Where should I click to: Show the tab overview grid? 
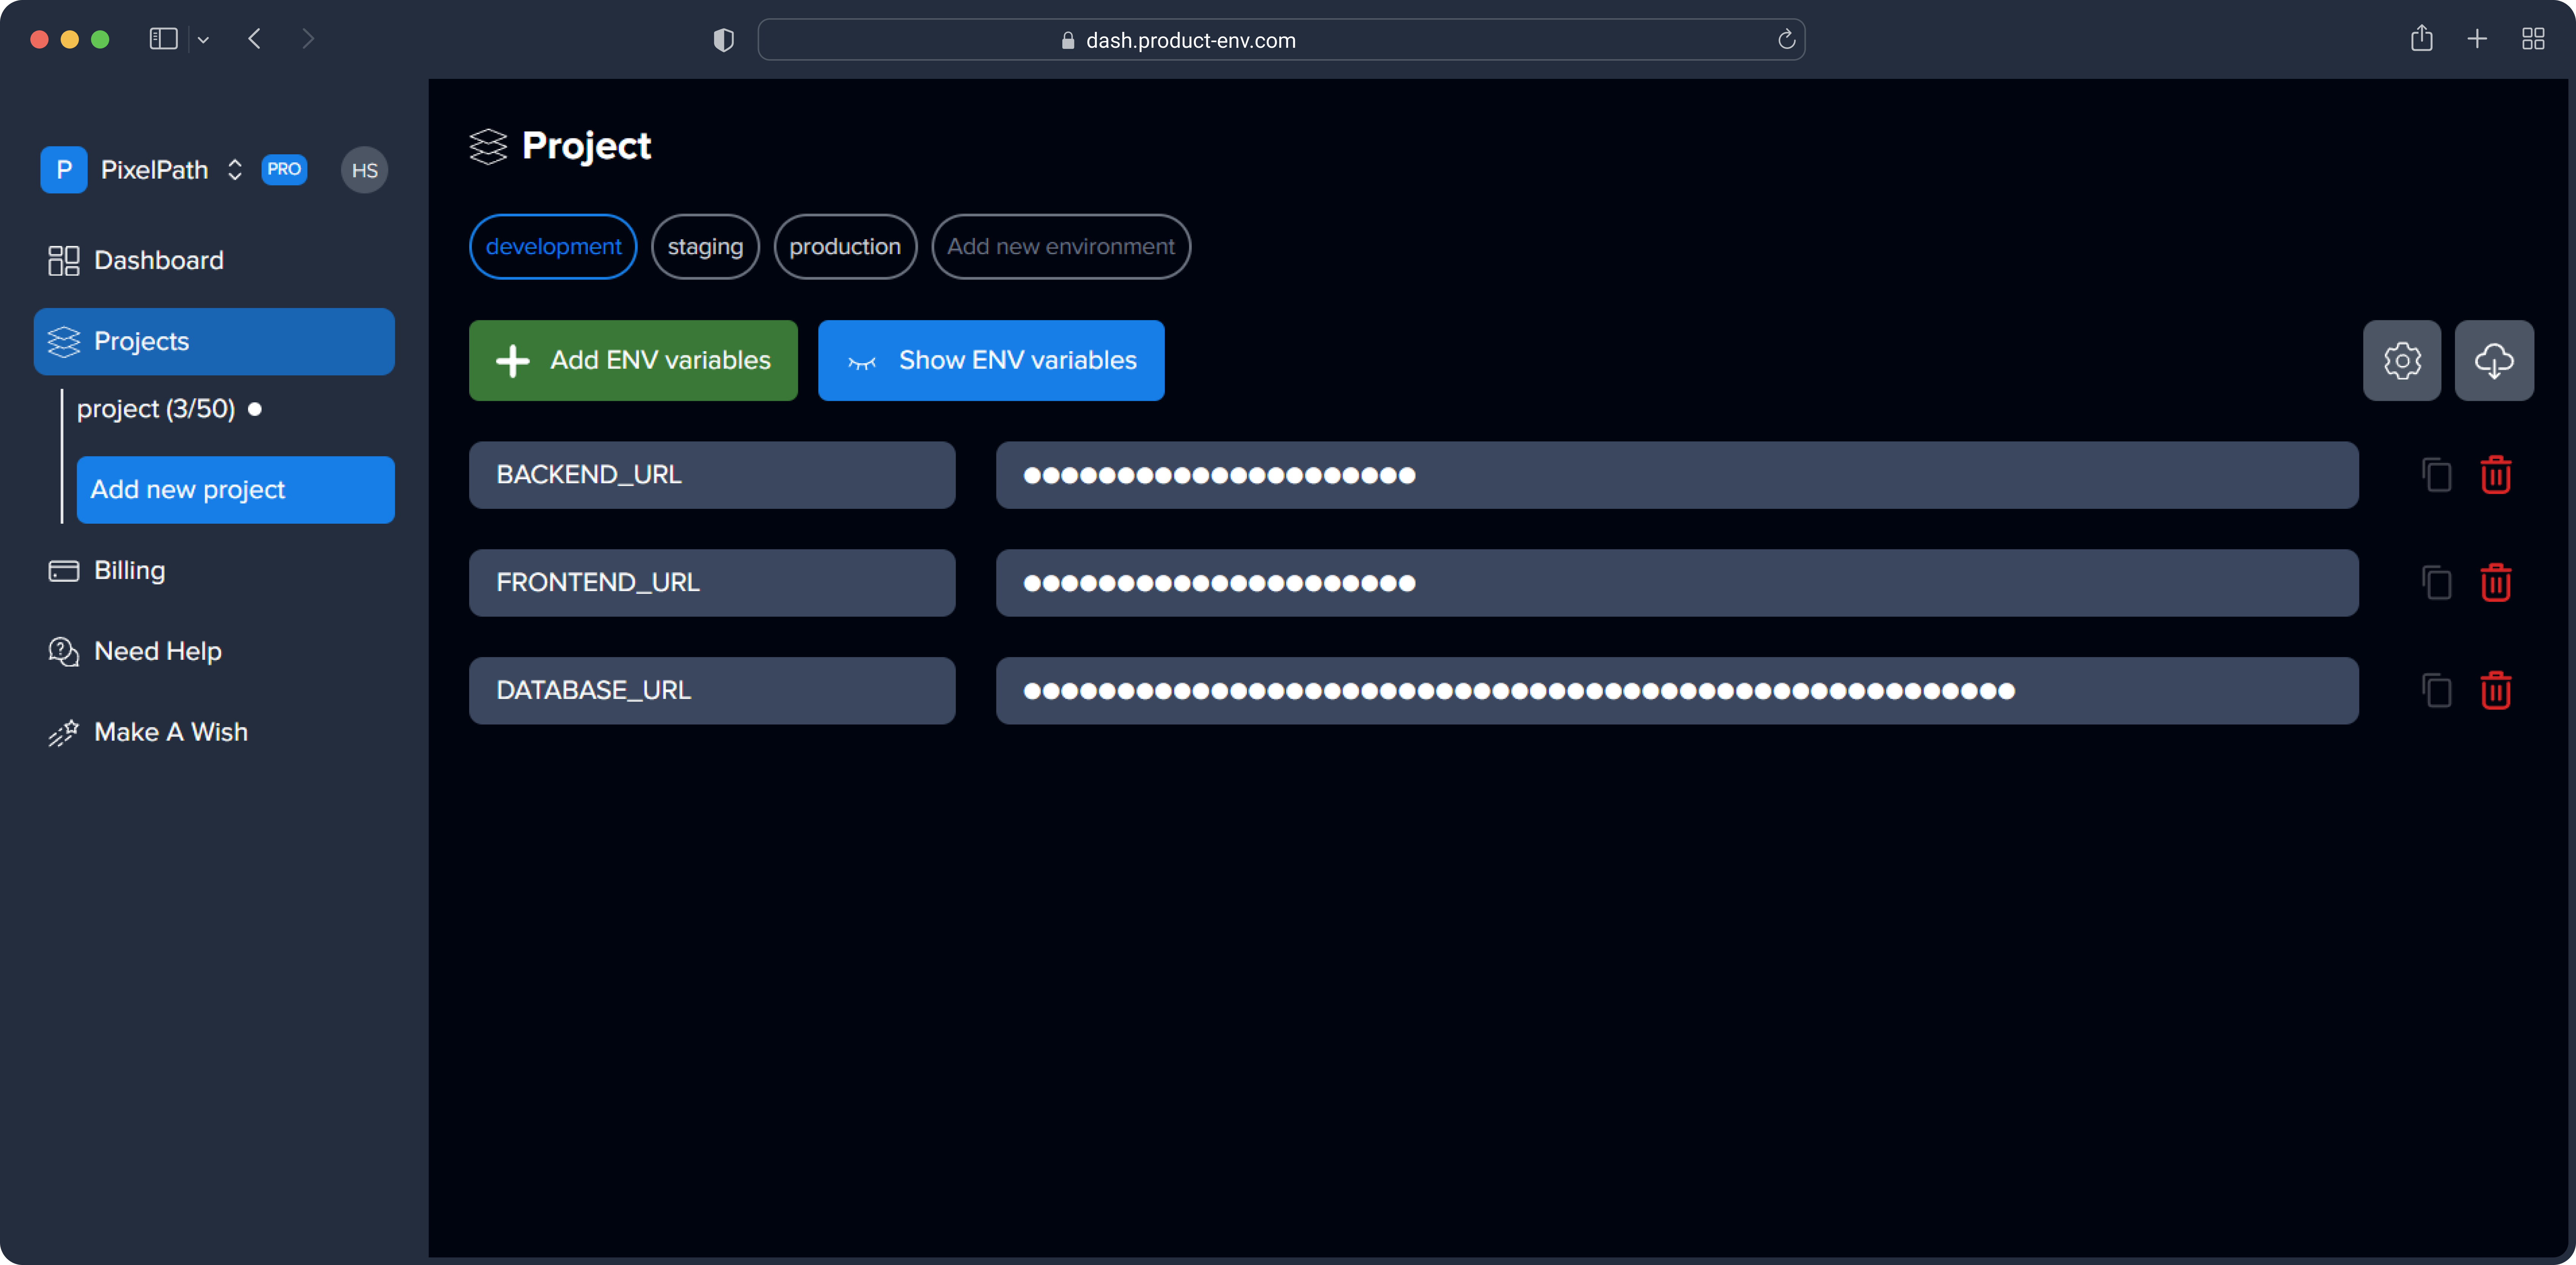[2533, 39]
